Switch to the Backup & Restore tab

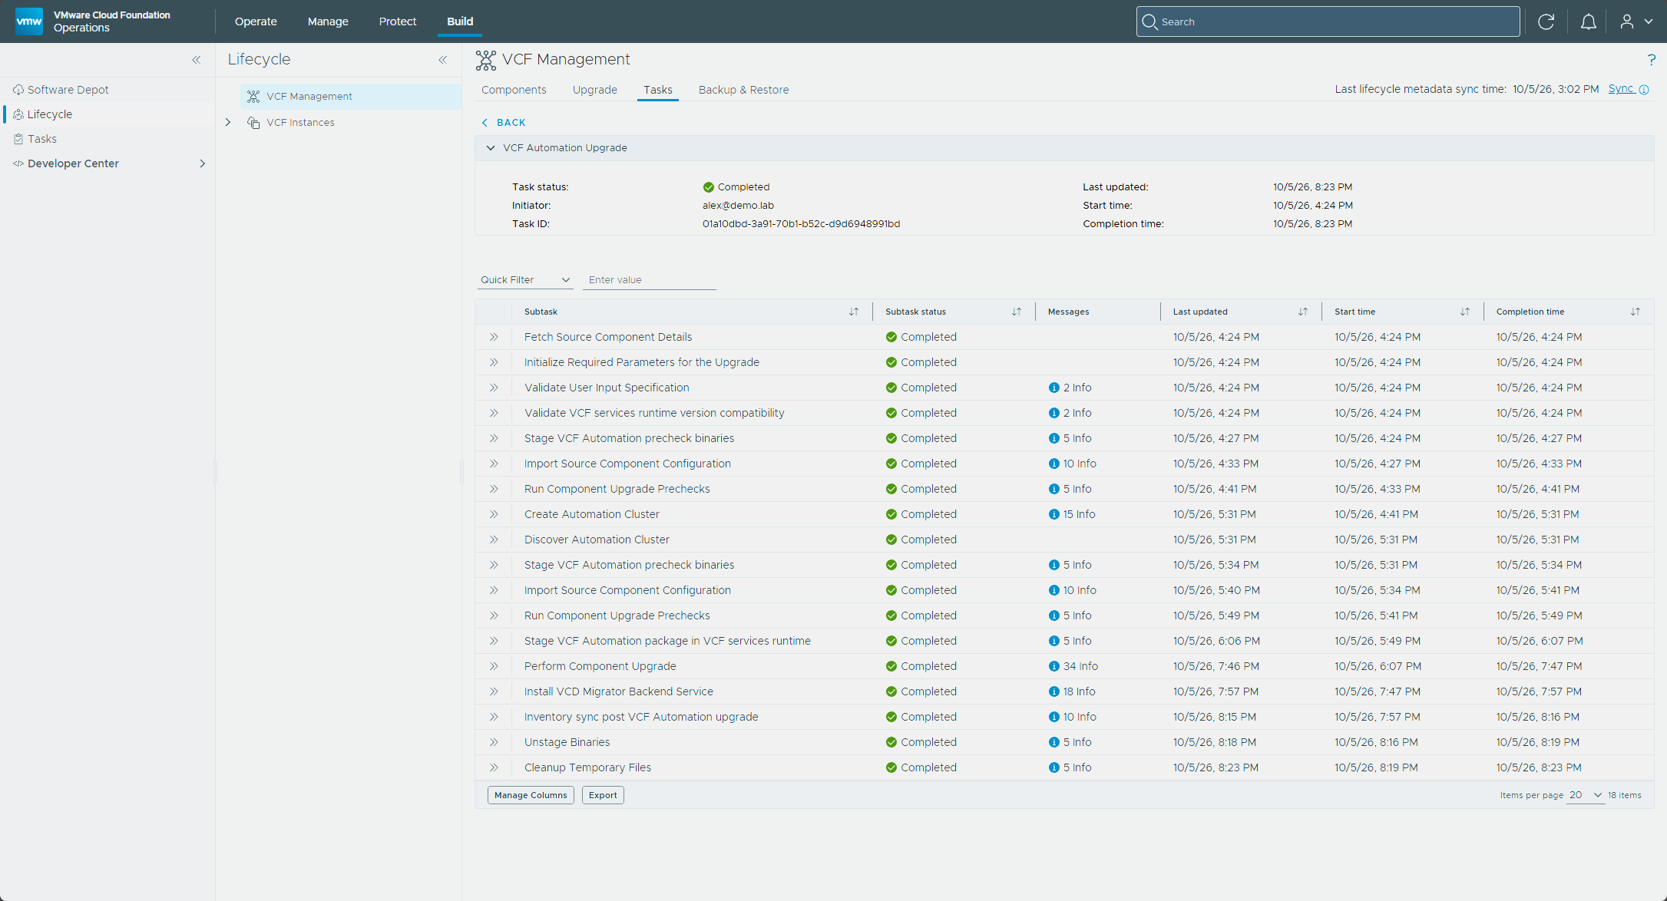[743, 90]
